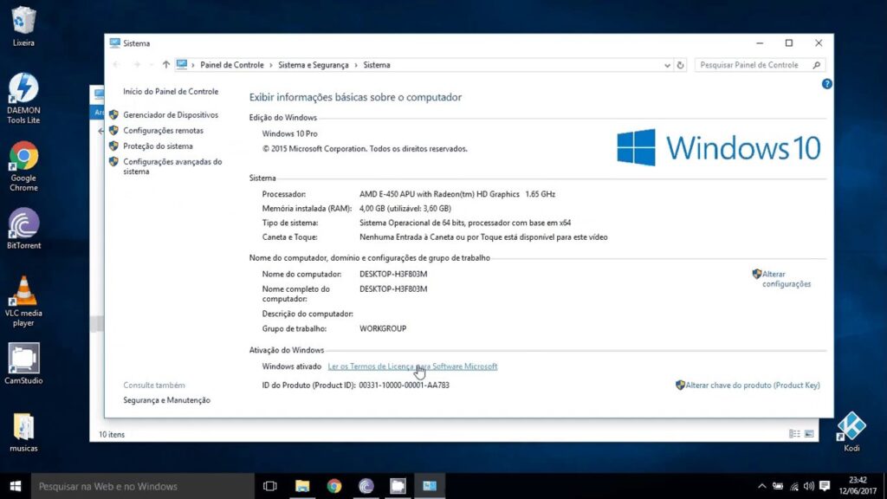Open Configurações remotas
887x499 pixels.
163,131
